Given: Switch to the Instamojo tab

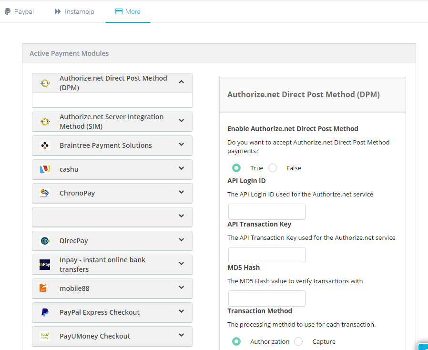Looking at the screenshot, I should (x=74, y=11).
